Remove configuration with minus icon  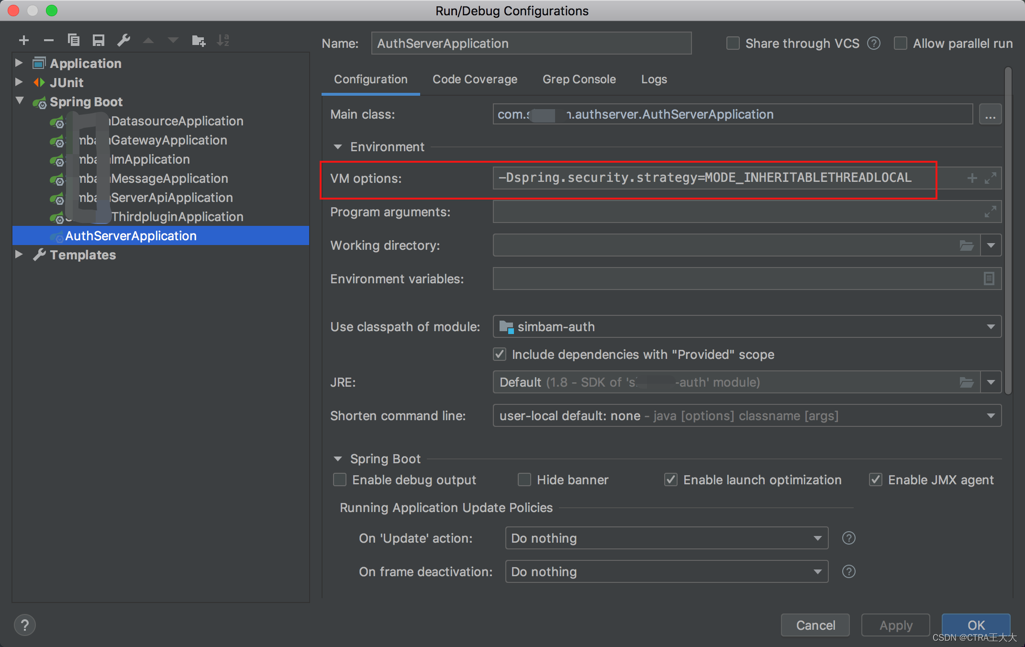[49, 41]
